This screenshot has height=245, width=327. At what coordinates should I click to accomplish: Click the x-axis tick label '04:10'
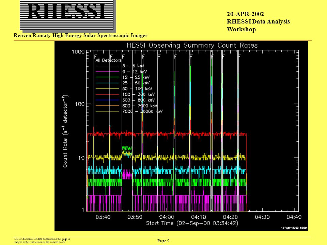(199, 217)
